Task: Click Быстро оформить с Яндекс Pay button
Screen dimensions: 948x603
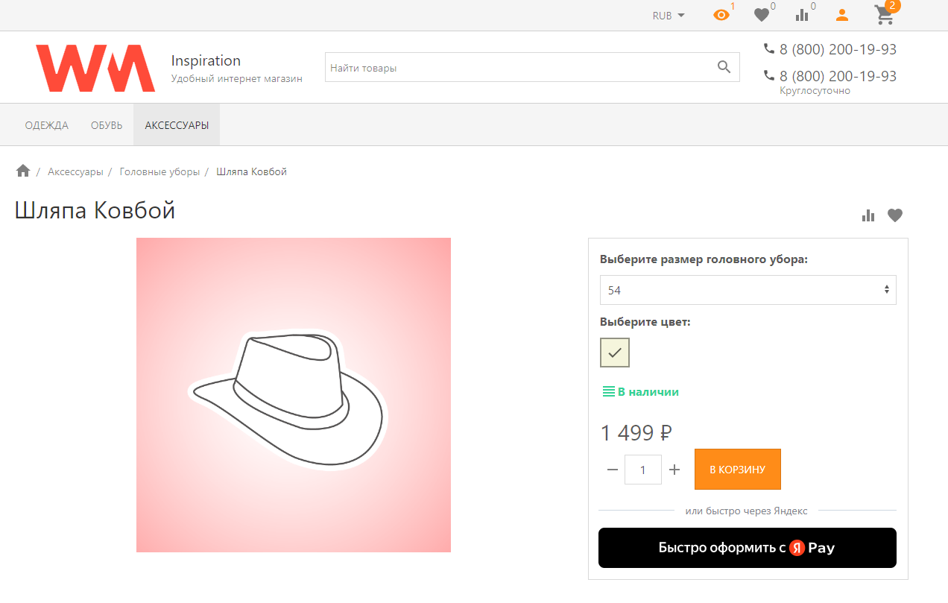Action: [x=747, y=548]
